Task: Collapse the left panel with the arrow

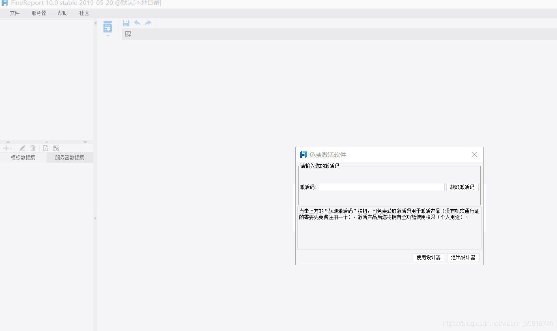Action: click(95, 24)
